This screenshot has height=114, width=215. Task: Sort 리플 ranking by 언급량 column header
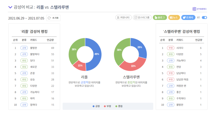point(50,40)
